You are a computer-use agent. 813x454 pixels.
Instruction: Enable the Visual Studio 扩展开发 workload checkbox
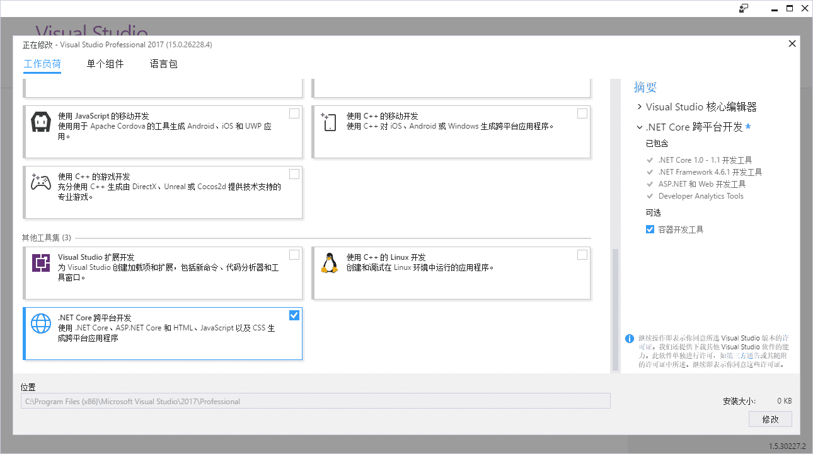click(294, 255)
